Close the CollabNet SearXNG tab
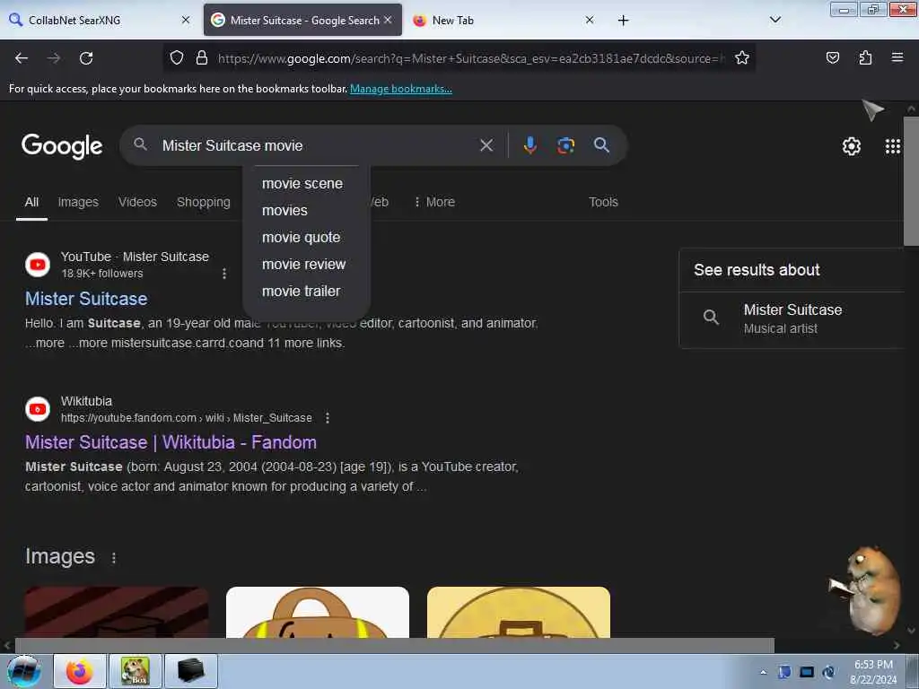The image size is (919, 689). pyautogui.click(x=186, y=20)
